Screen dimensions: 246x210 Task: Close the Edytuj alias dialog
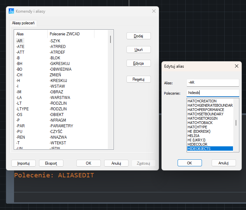pyautogui.click(x=237, y=66)
